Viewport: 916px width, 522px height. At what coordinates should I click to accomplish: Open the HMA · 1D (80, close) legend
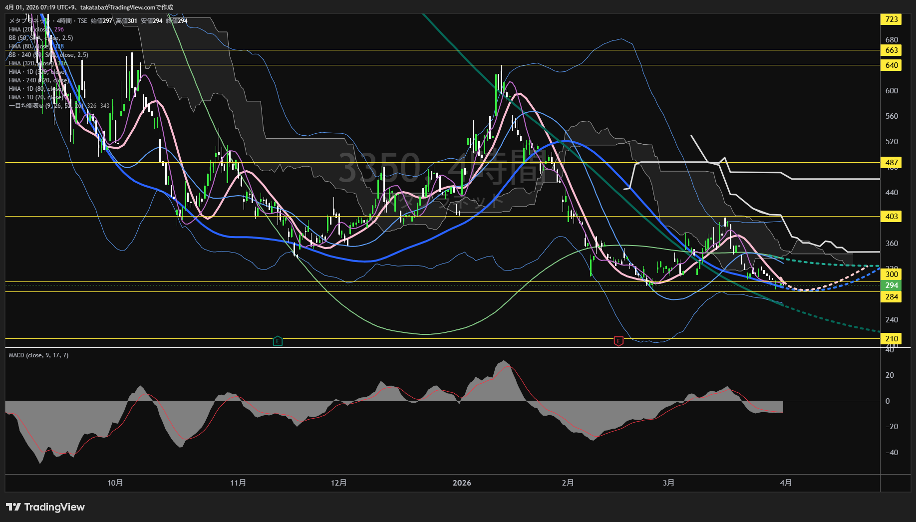37,89
